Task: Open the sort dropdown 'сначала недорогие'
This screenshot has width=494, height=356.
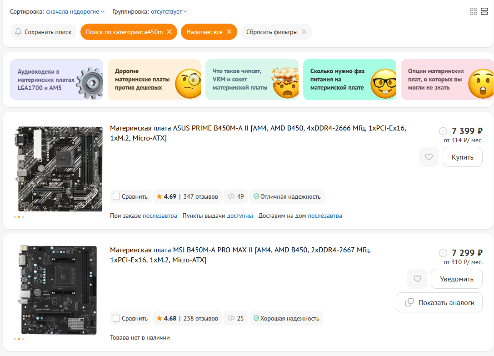Action: (x=75, y=12)
